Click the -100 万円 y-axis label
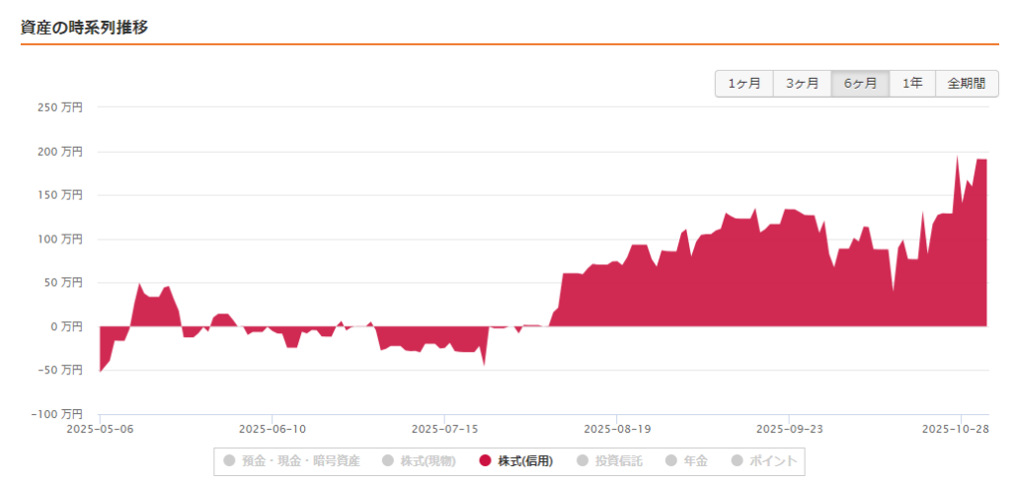Screen dimensions: 1011x482 coord(61,414)
